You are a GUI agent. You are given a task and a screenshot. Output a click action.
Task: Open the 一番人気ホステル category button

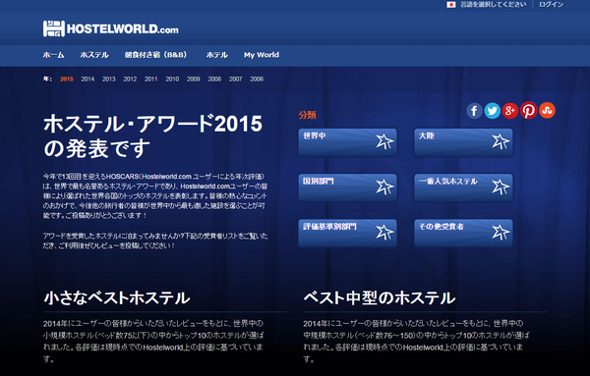click(463, 188)
